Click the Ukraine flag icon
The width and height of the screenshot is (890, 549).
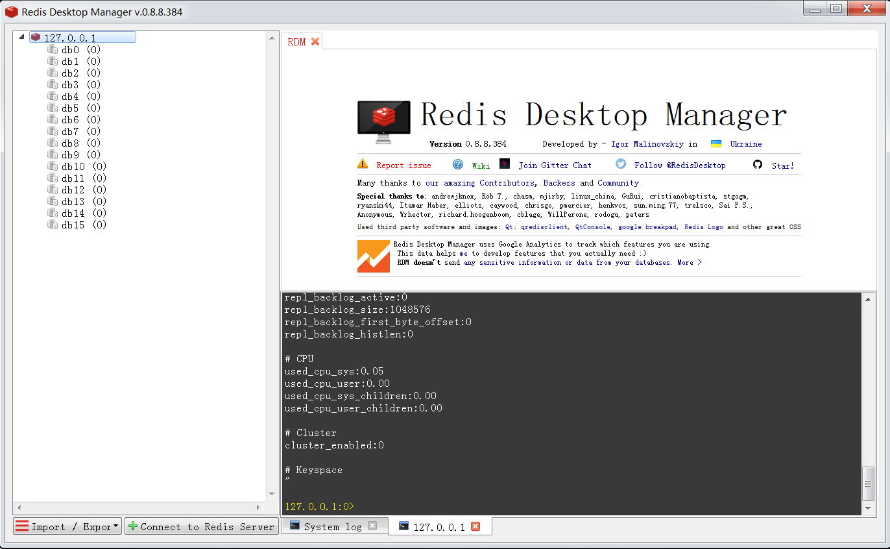pos(716,144)
